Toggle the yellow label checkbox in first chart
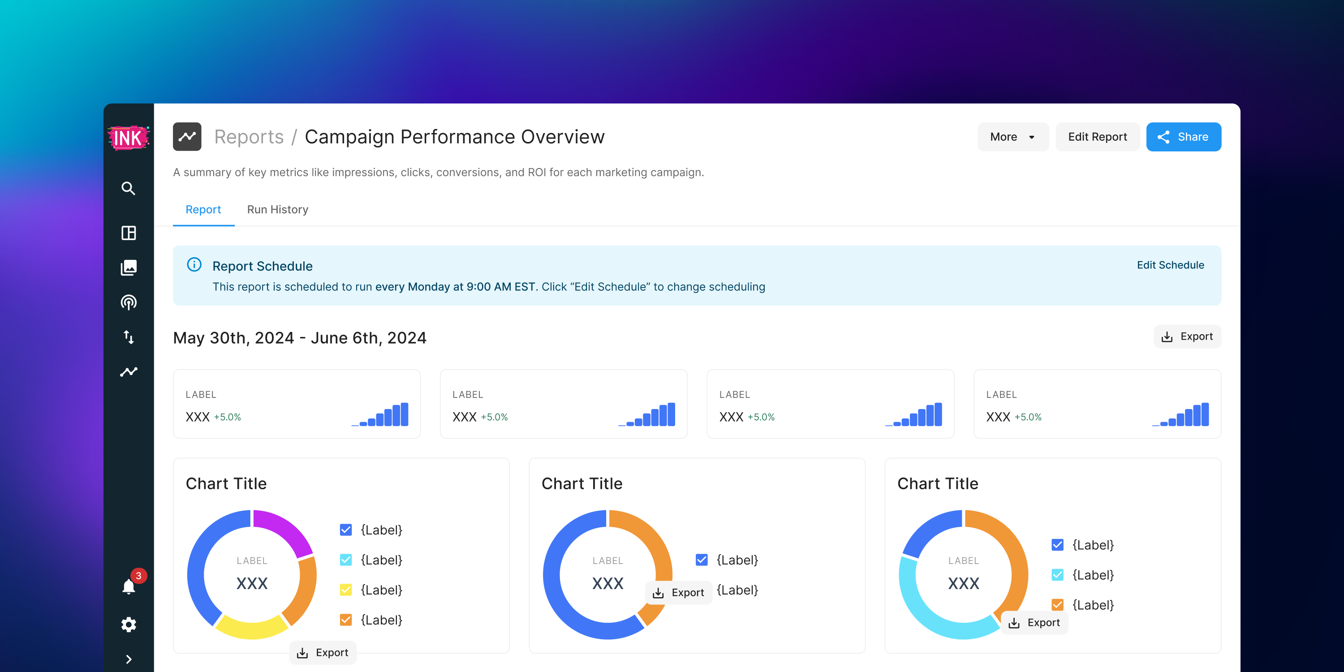Image resolution: width=1344 pixels, height=672 pixels. point(345,590)
